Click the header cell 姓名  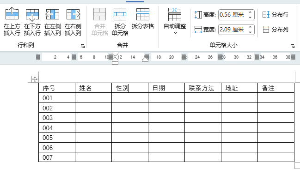pos(93,88)
